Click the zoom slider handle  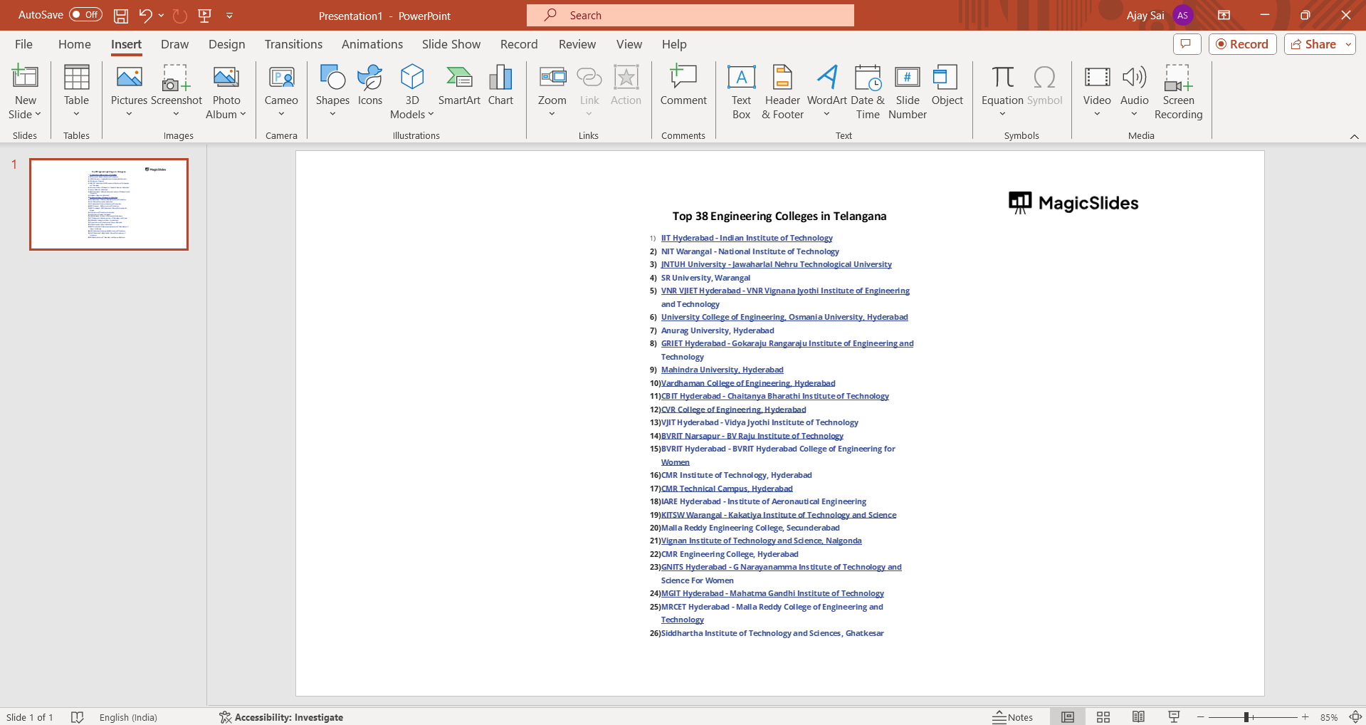[1246, 717]
